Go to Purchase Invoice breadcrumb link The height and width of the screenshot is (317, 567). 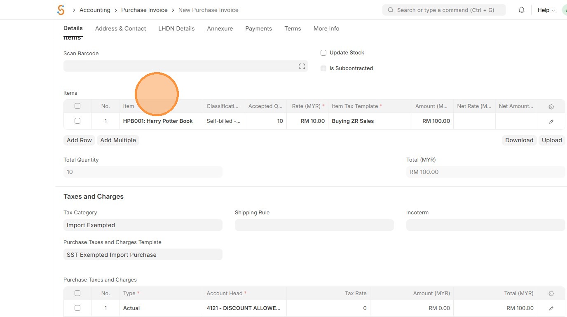click(144, 10)
